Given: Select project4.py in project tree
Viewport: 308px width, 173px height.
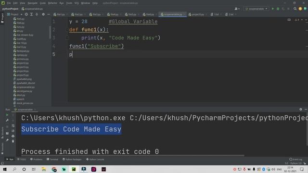Looking at the screenshot, I should coord(21,71).
